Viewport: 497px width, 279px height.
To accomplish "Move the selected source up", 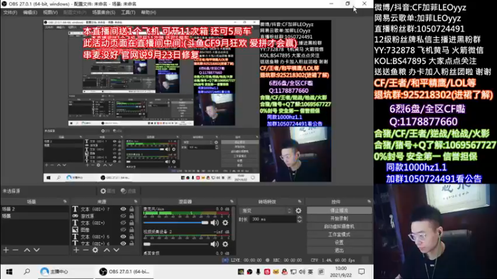I will point(107,250).
